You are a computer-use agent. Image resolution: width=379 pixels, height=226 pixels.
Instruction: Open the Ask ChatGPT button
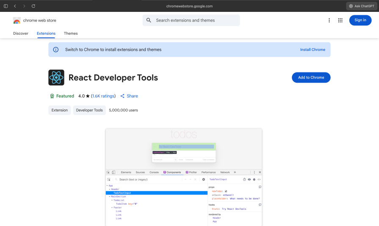[x=362, y=6]
